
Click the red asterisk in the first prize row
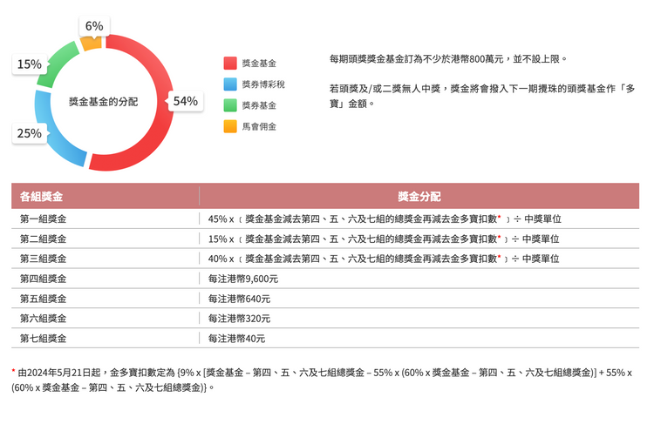pos(499,217)
